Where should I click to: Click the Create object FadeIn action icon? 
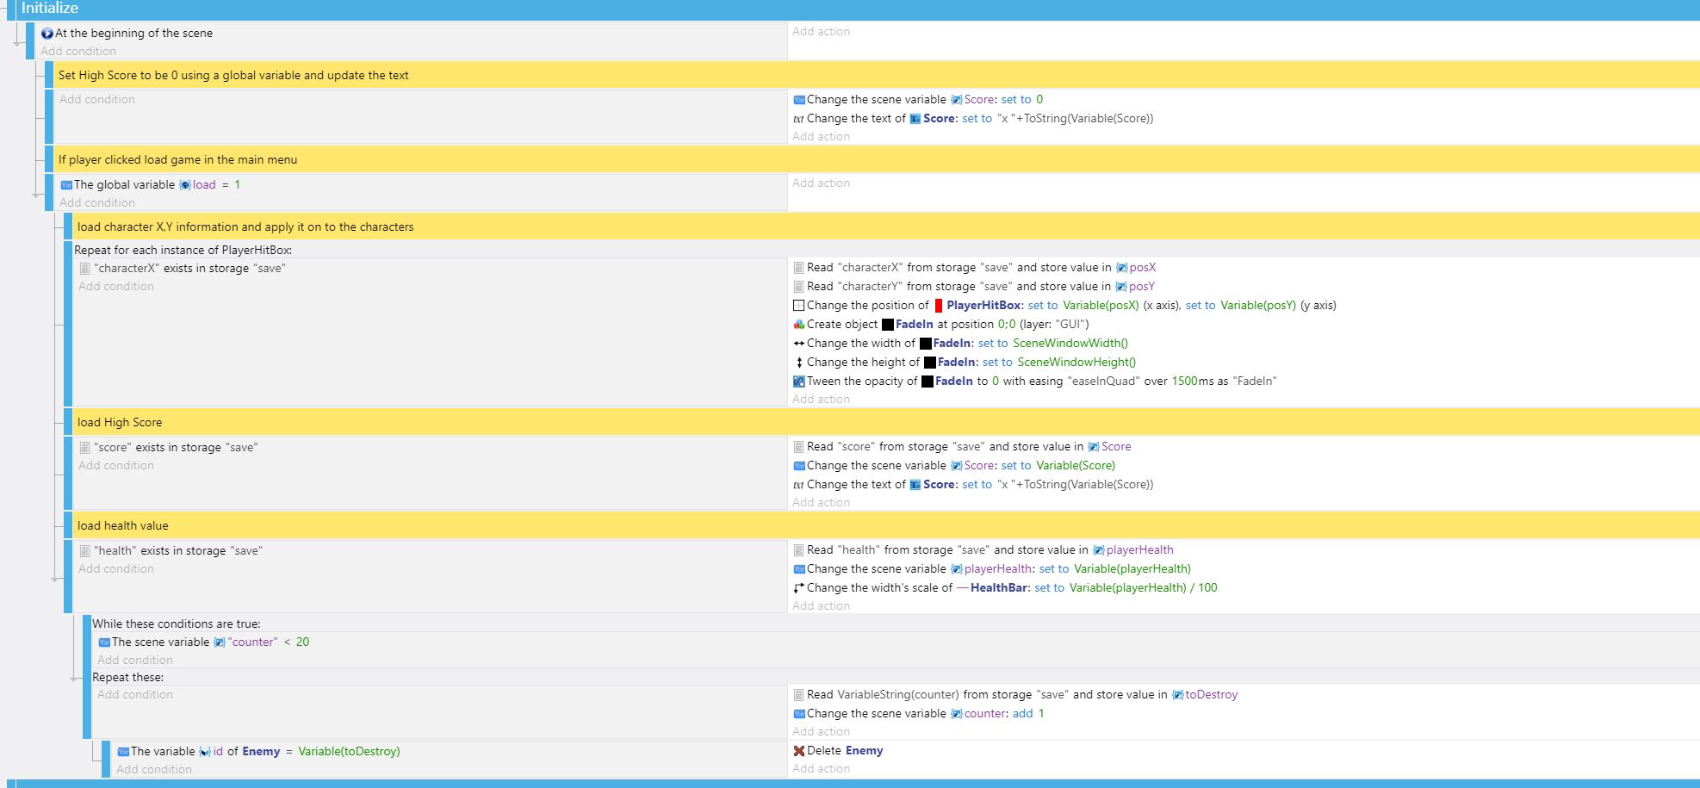799,325
